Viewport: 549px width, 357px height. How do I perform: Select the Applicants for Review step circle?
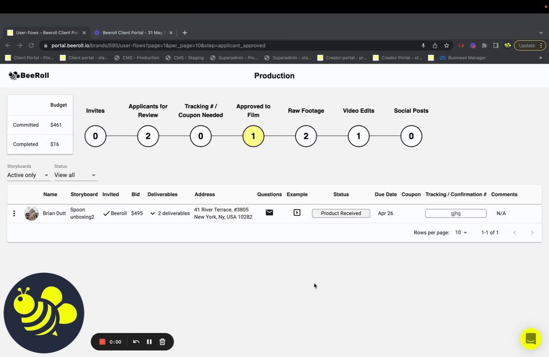pos(148,136)
